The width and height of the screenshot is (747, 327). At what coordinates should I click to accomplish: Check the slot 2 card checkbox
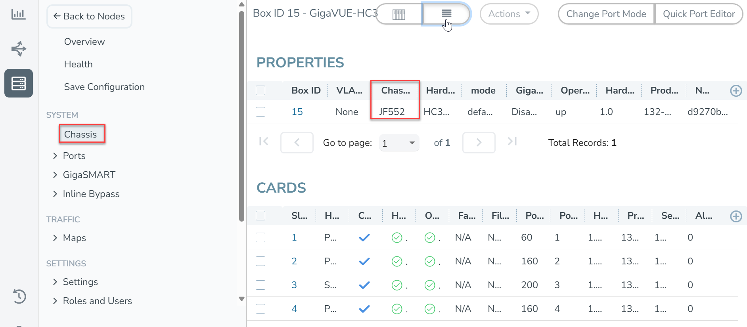click(260, 261)
